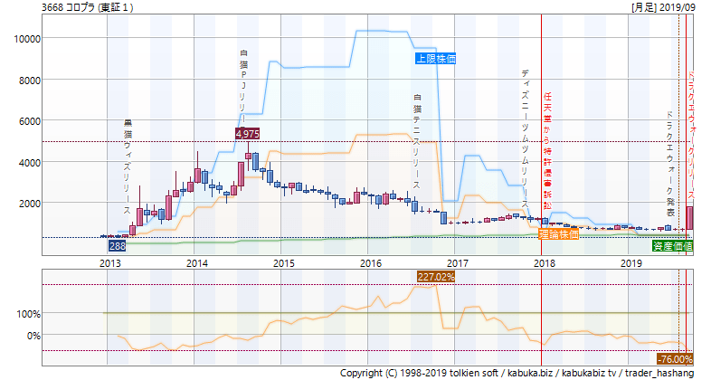Click the 2014 x-axis year label
The width and height of the screenshot is (711, 380).
click(197, 263)
